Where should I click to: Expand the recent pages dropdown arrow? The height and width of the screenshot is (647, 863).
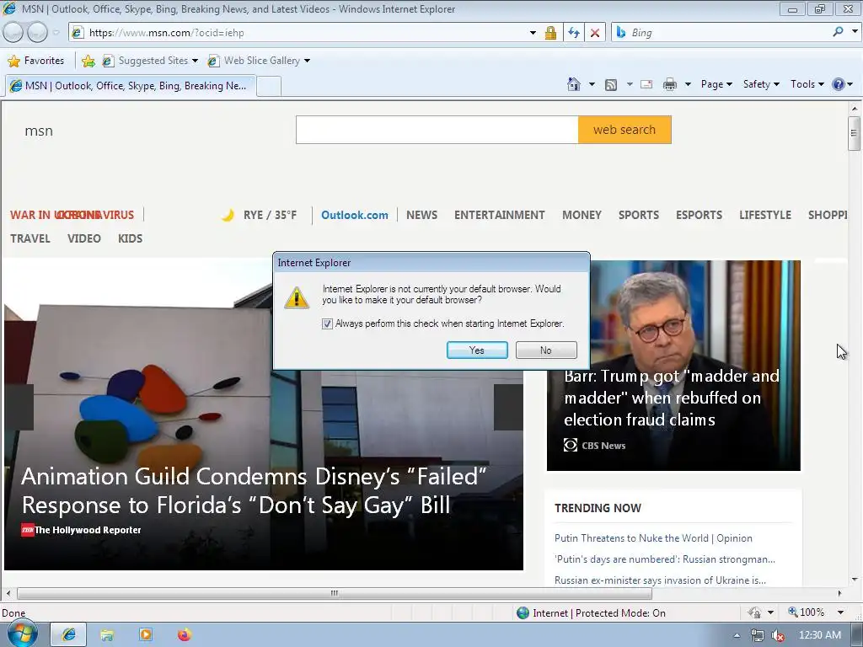(x=56, y=33)
